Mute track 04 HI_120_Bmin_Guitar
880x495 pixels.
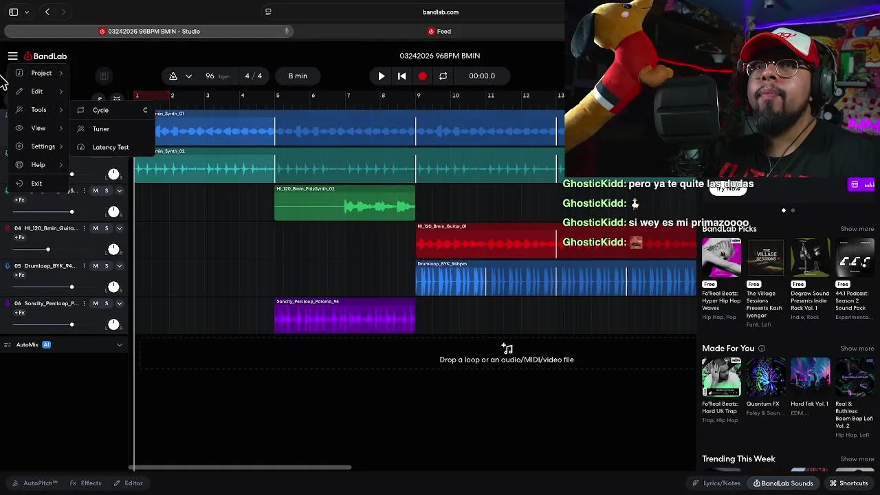pos(96,228)
